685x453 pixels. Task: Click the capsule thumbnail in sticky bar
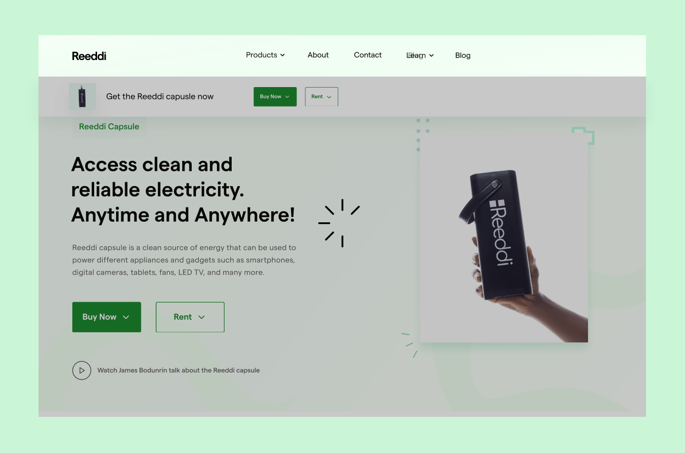click(82, 97)
